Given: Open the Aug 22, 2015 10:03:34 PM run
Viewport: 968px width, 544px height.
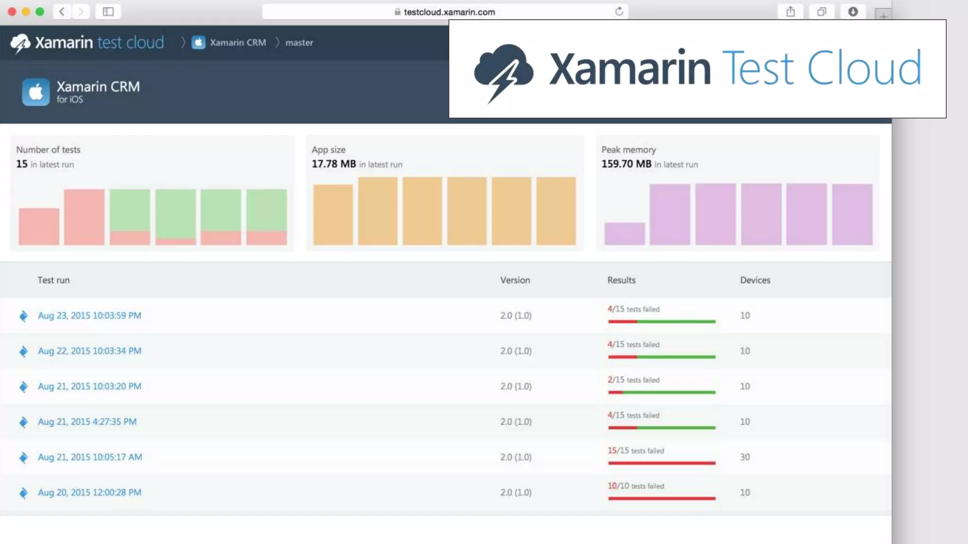Looking at the screenshot, I should 89,351.
